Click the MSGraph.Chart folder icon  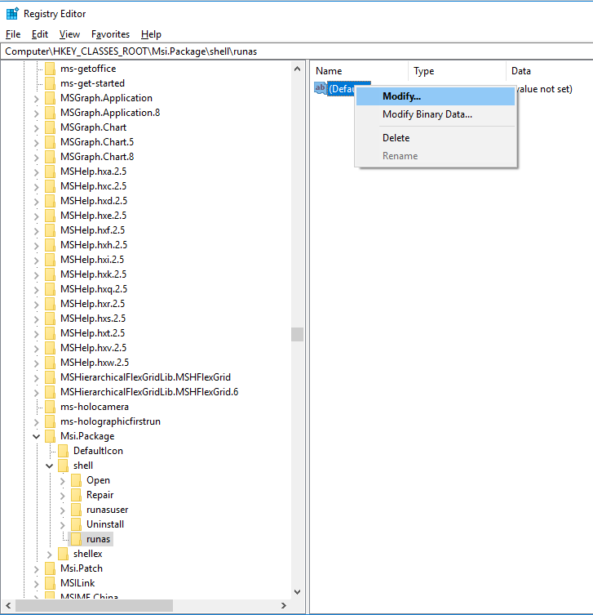pos(50,127)
